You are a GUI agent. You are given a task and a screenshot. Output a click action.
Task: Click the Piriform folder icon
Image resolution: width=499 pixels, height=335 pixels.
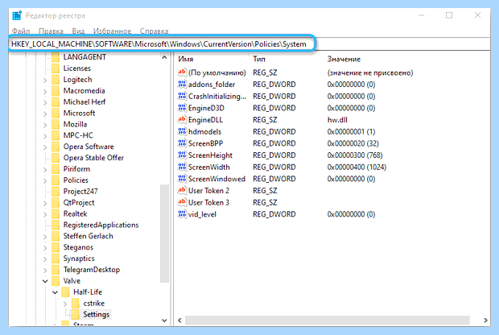pos(56,169)
